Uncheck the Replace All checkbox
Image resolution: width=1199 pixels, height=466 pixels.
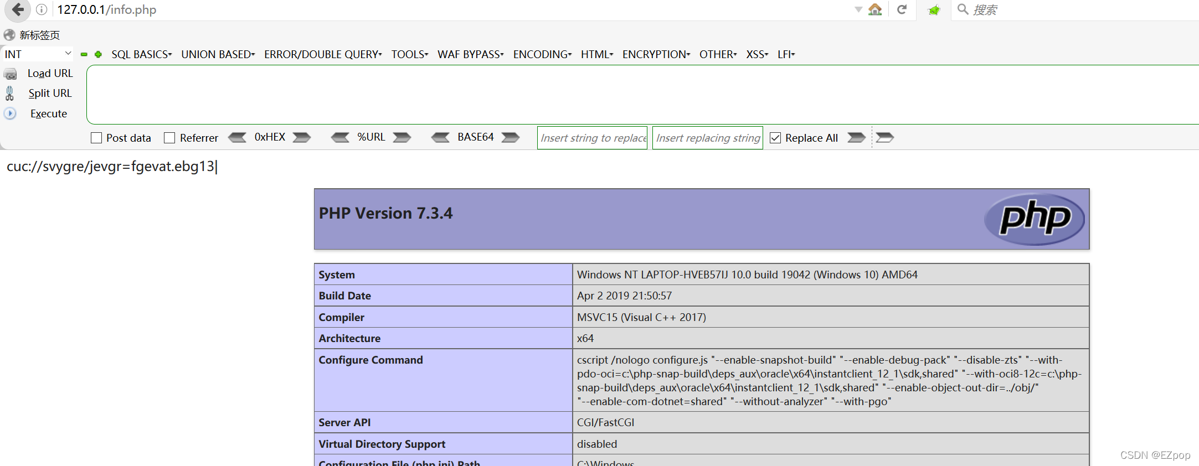click(x=775, y=138)
